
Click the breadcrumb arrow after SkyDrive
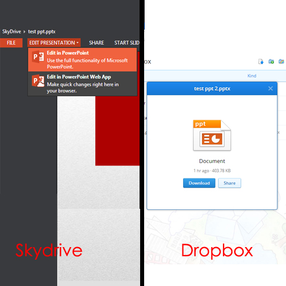(25, 31)
